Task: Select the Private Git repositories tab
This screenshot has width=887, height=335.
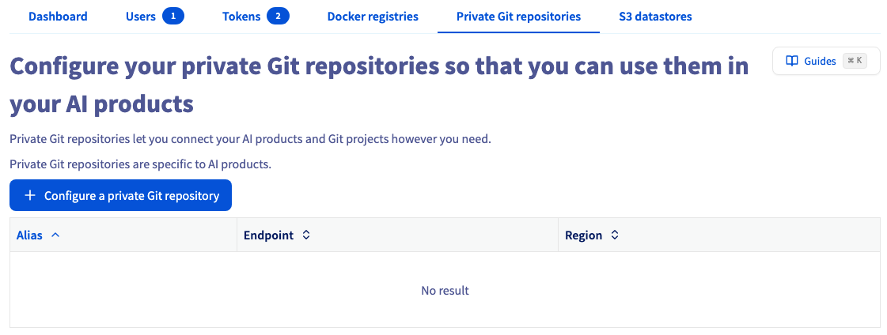Action: [519, 17]
